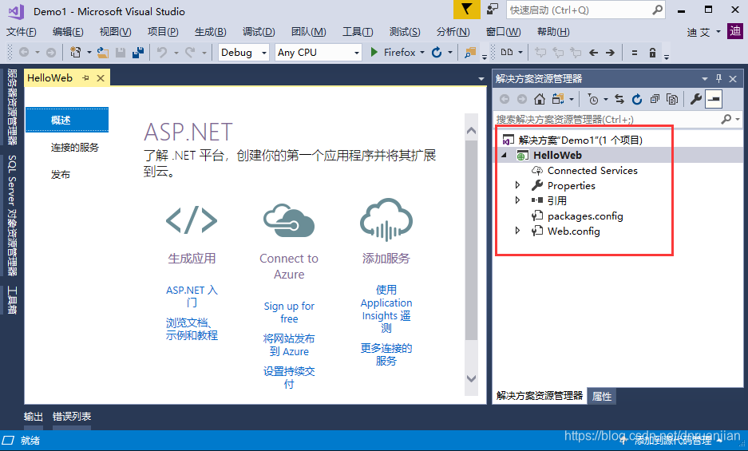748x451 pixels.
Task: Click the right arrow navigation icon in toolbar
Action: (x=610, y=53)
